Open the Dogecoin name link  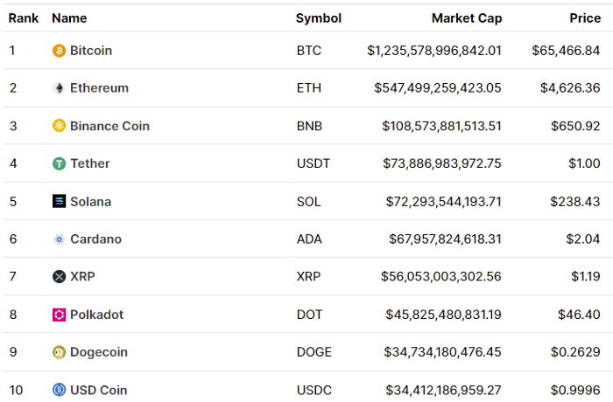click(99, 352)
